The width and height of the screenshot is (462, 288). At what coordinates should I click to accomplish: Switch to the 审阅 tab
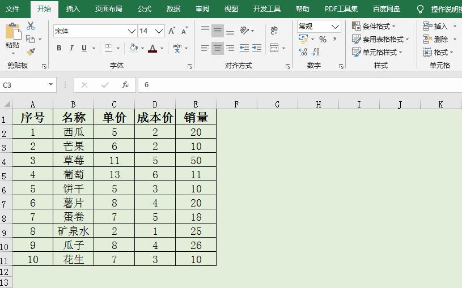tap(202, 9)
